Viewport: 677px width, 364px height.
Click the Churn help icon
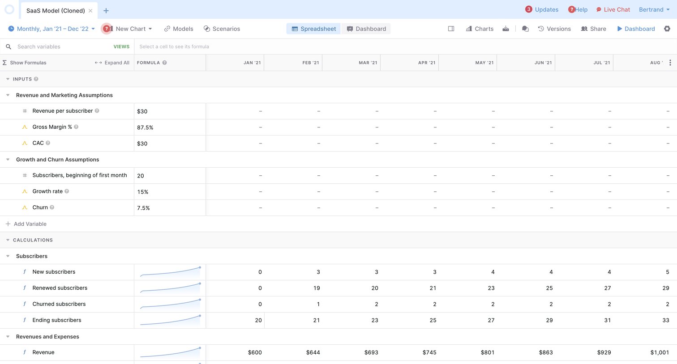tap(52, 207)
